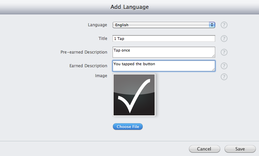Screen dimensions: 259x156
Task: Save the language settings
Action: 240,149
